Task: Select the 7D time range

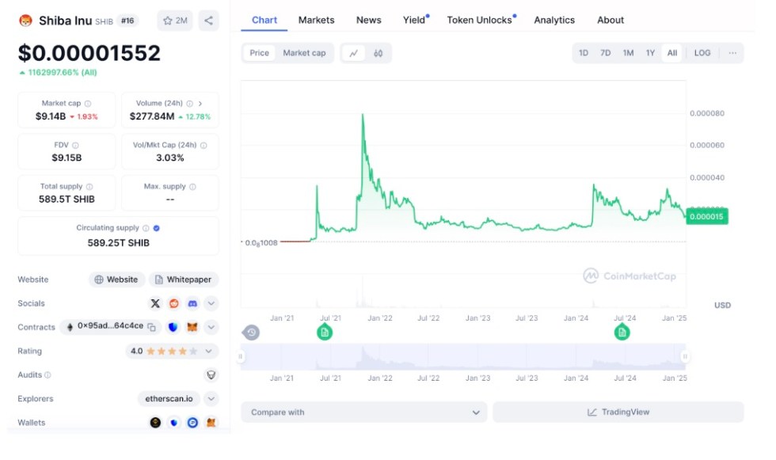Action: [x=605, y=53]
